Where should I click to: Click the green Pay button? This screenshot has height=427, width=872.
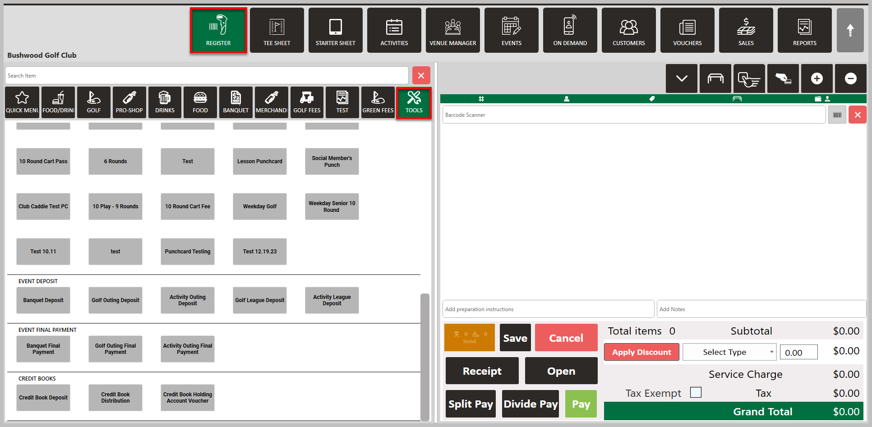click(x=581, y=404)
